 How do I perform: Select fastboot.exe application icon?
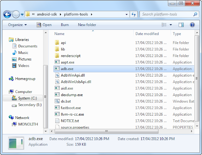pyautogui.click(x=57, y=108)
